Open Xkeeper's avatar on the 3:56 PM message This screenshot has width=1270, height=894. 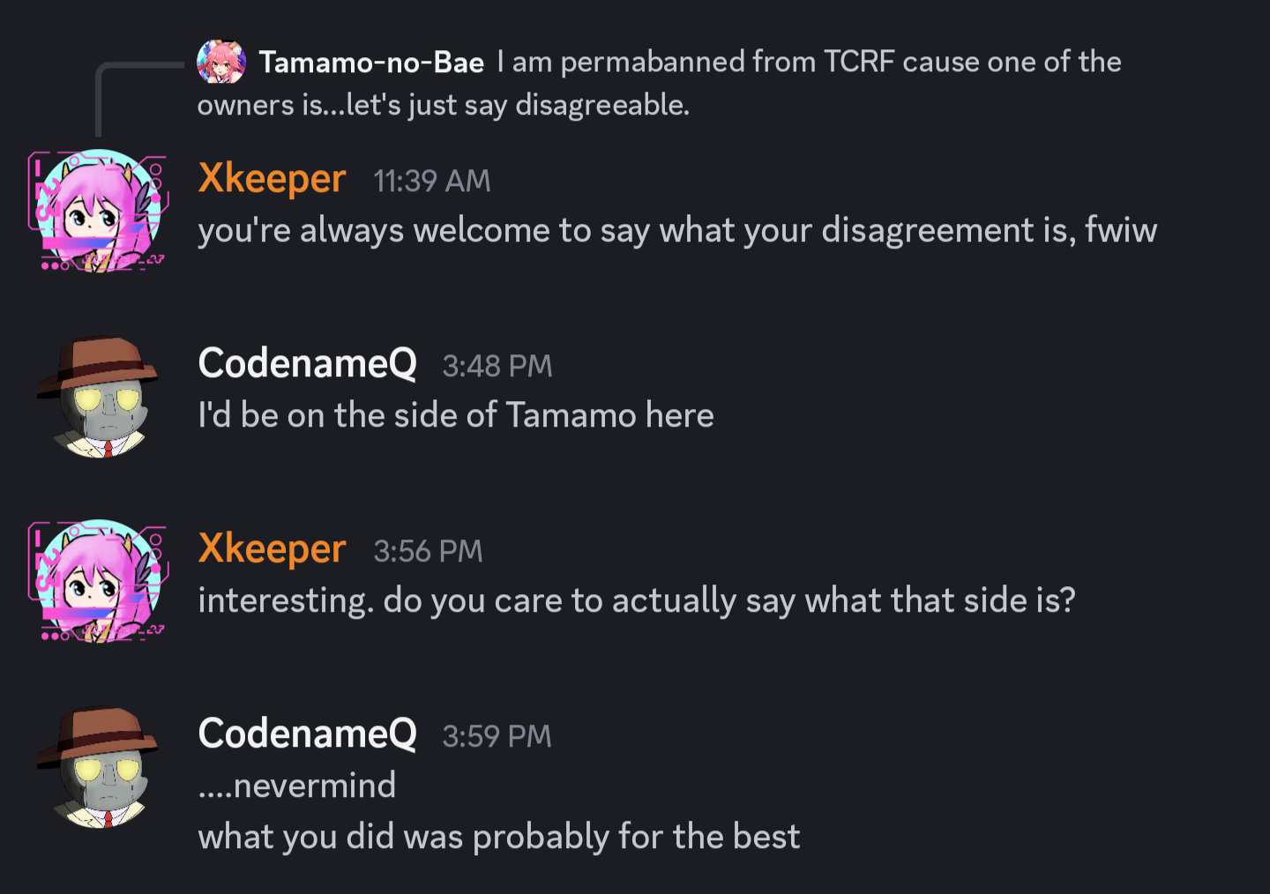click(x=98, y=581)
